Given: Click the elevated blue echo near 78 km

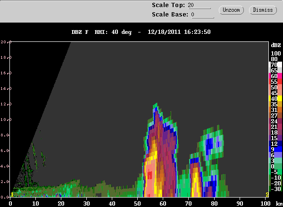Looking at the screenshot, I should [x=209, y=144].
